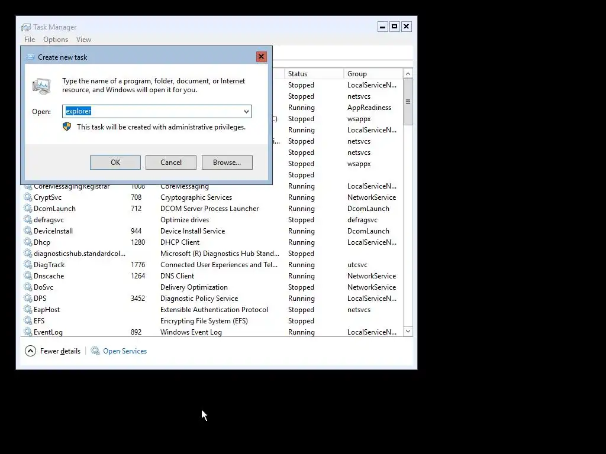Click the run-program computer icon in dialog

pos(41,86)
